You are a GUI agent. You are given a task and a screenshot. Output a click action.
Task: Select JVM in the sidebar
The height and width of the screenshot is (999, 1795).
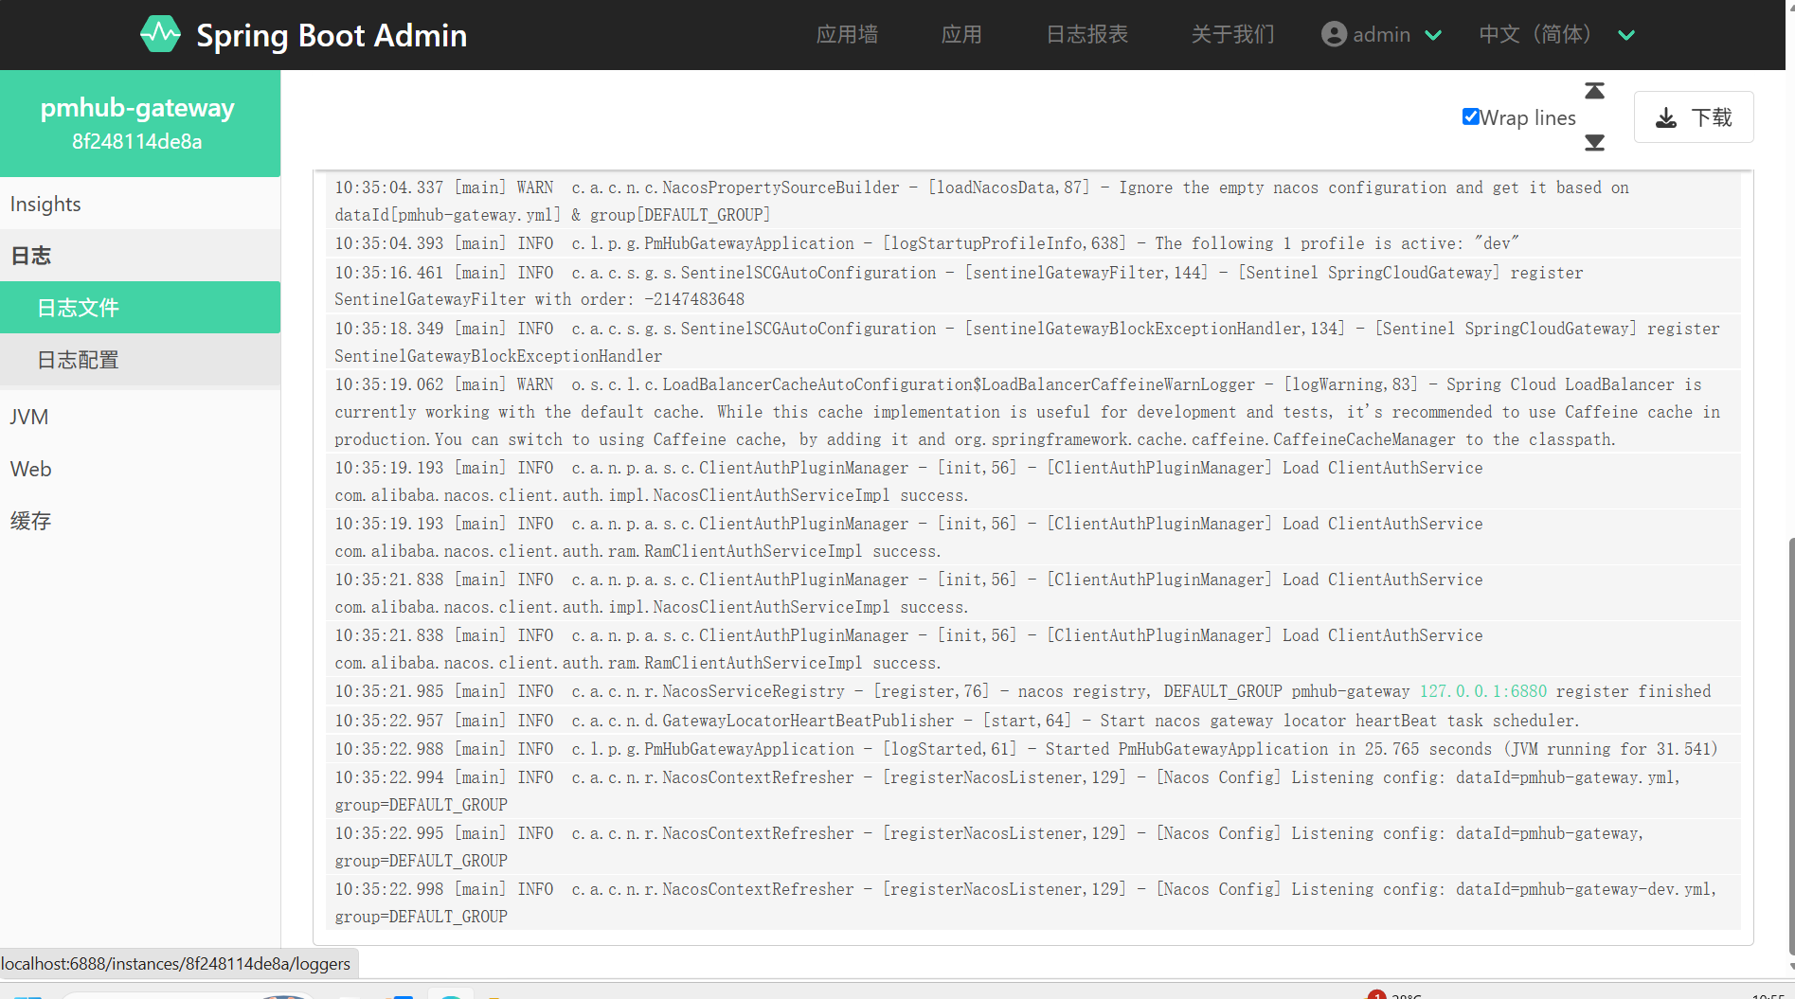[140, 417]
